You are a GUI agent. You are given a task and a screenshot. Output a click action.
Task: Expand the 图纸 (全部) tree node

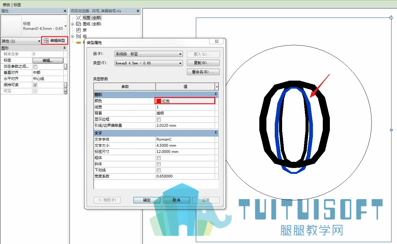coord(73,24)
